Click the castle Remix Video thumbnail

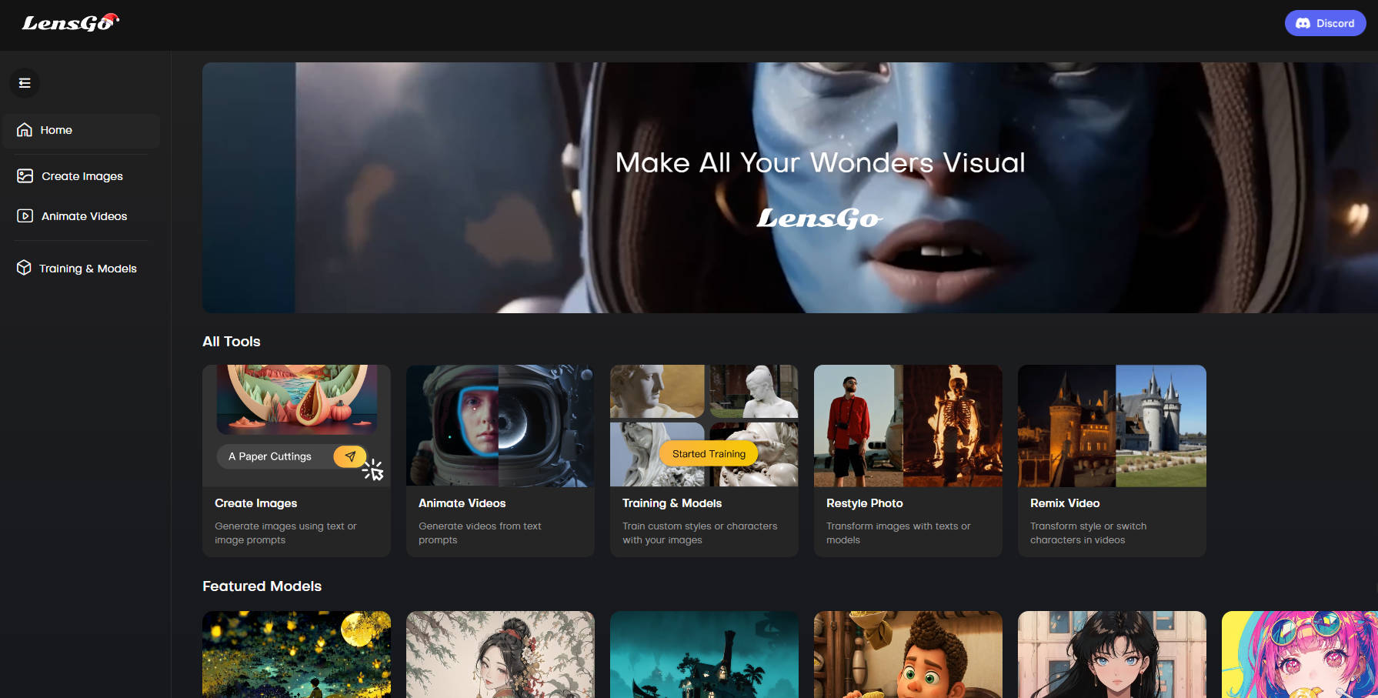(x=1112, y=426)
